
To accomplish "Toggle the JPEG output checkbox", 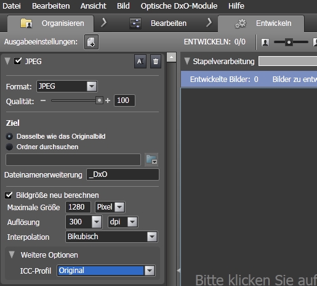I will (18, 61).
